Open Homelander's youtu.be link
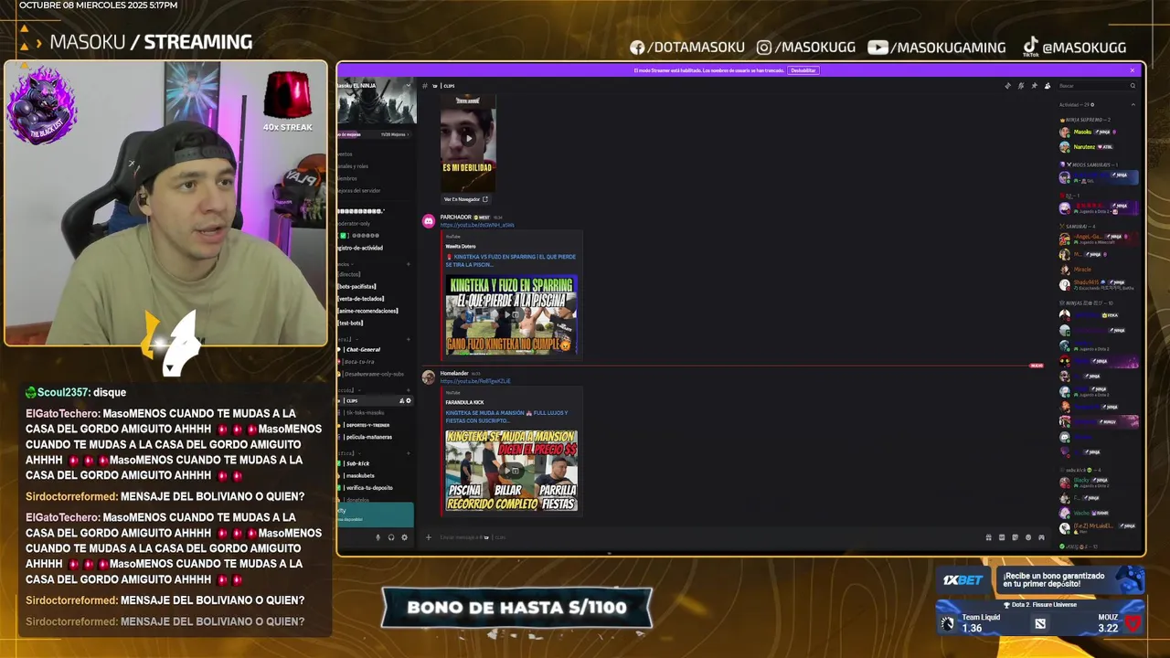 (x=475, y=381)
